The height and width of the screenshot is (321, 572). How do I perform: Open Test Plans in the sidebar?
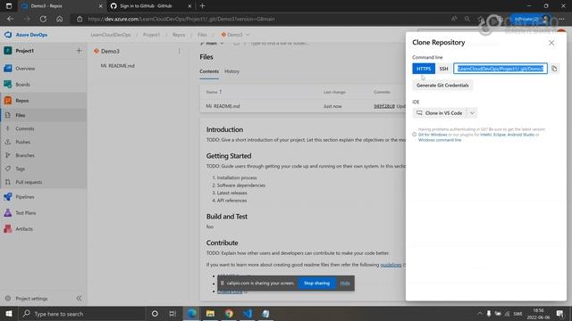point(43,213)
